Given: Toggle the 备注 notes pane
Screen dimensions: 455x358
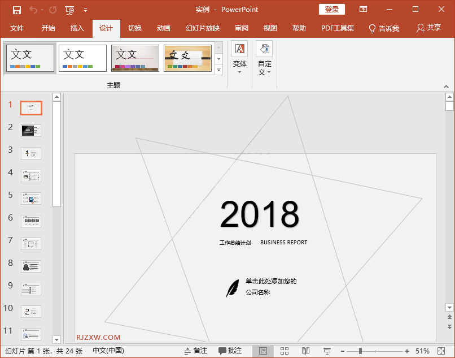Looking at the screenshot, I should 196,351.
